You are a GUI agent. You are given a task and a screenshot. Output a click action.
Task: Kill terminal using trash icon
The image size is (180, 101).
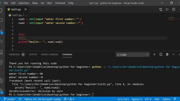point(167,54)
